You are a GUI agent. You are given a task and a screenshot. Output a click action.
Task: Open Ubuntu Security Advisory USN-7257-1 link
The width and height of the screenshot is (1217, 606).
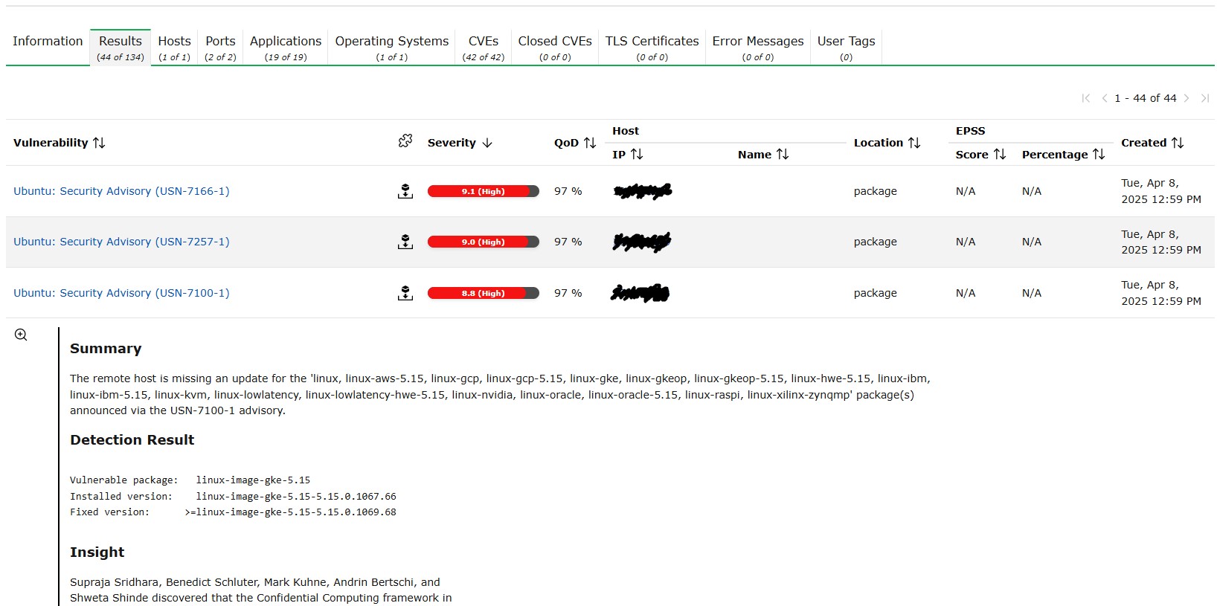point(121,242)
